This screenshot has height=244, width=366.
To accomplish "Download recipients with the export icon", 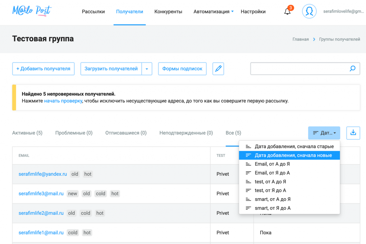I will pyautogui.click(x=353, y=133).
